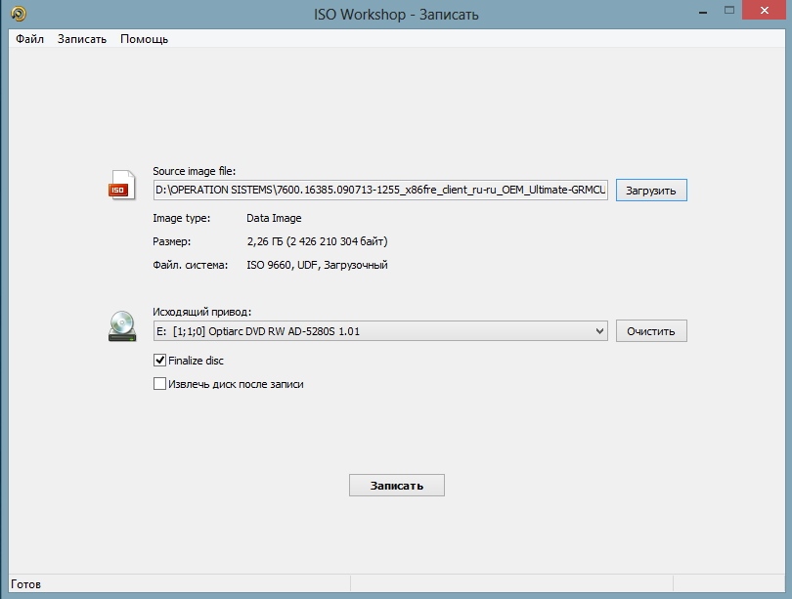Click the Очистить button
Screen dimensions: 792x599
tap(651, 331)
